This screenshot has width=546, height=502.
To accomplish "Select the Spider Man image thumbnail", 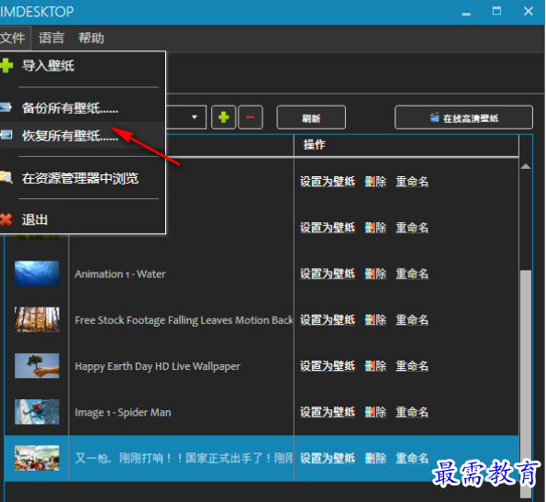I will (x=37, y=412).
